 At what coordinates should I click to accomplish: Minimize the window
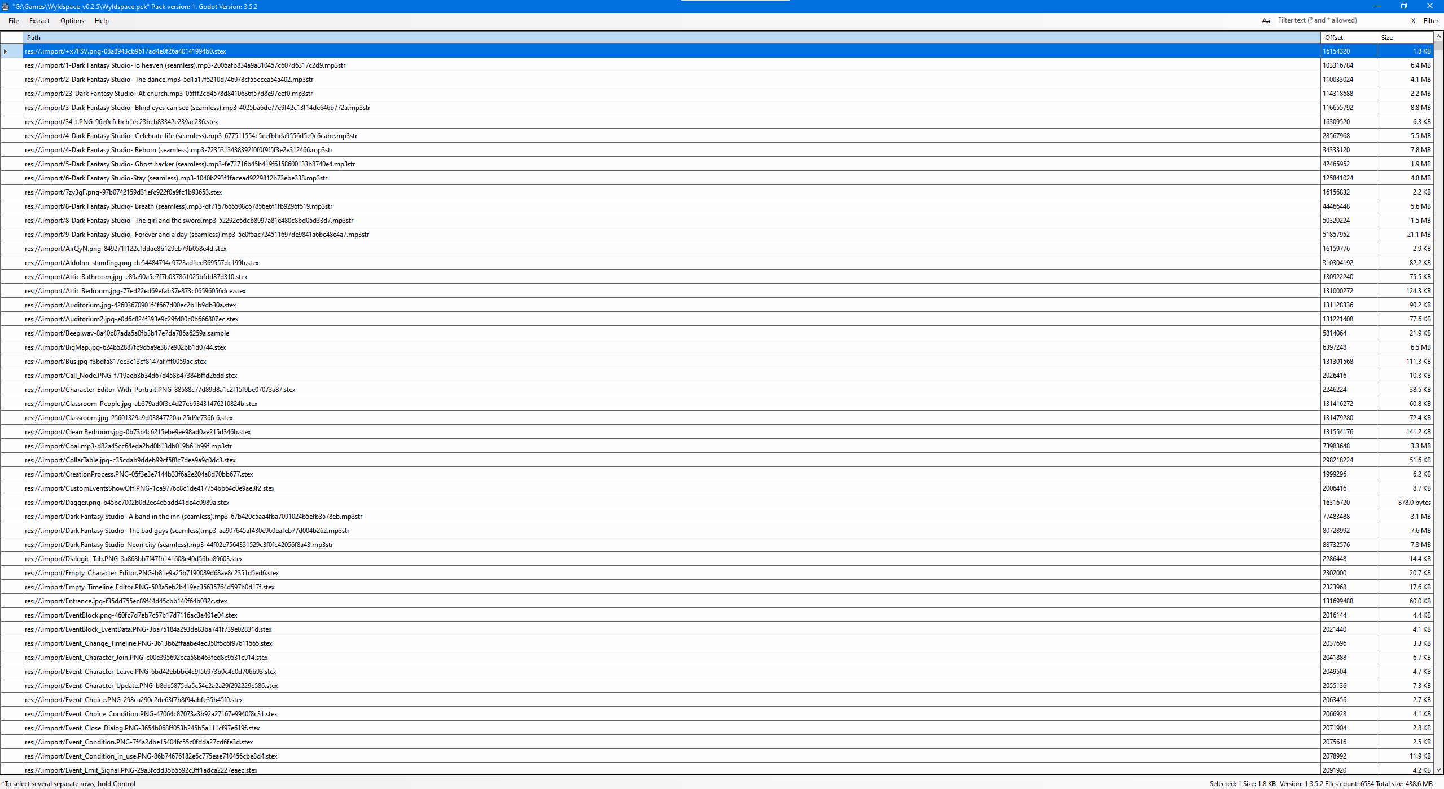[1378, 6]
